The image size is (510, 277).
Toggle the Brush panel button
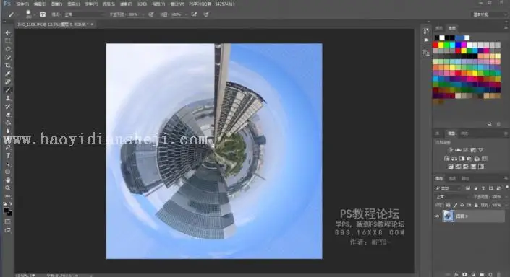43,14
